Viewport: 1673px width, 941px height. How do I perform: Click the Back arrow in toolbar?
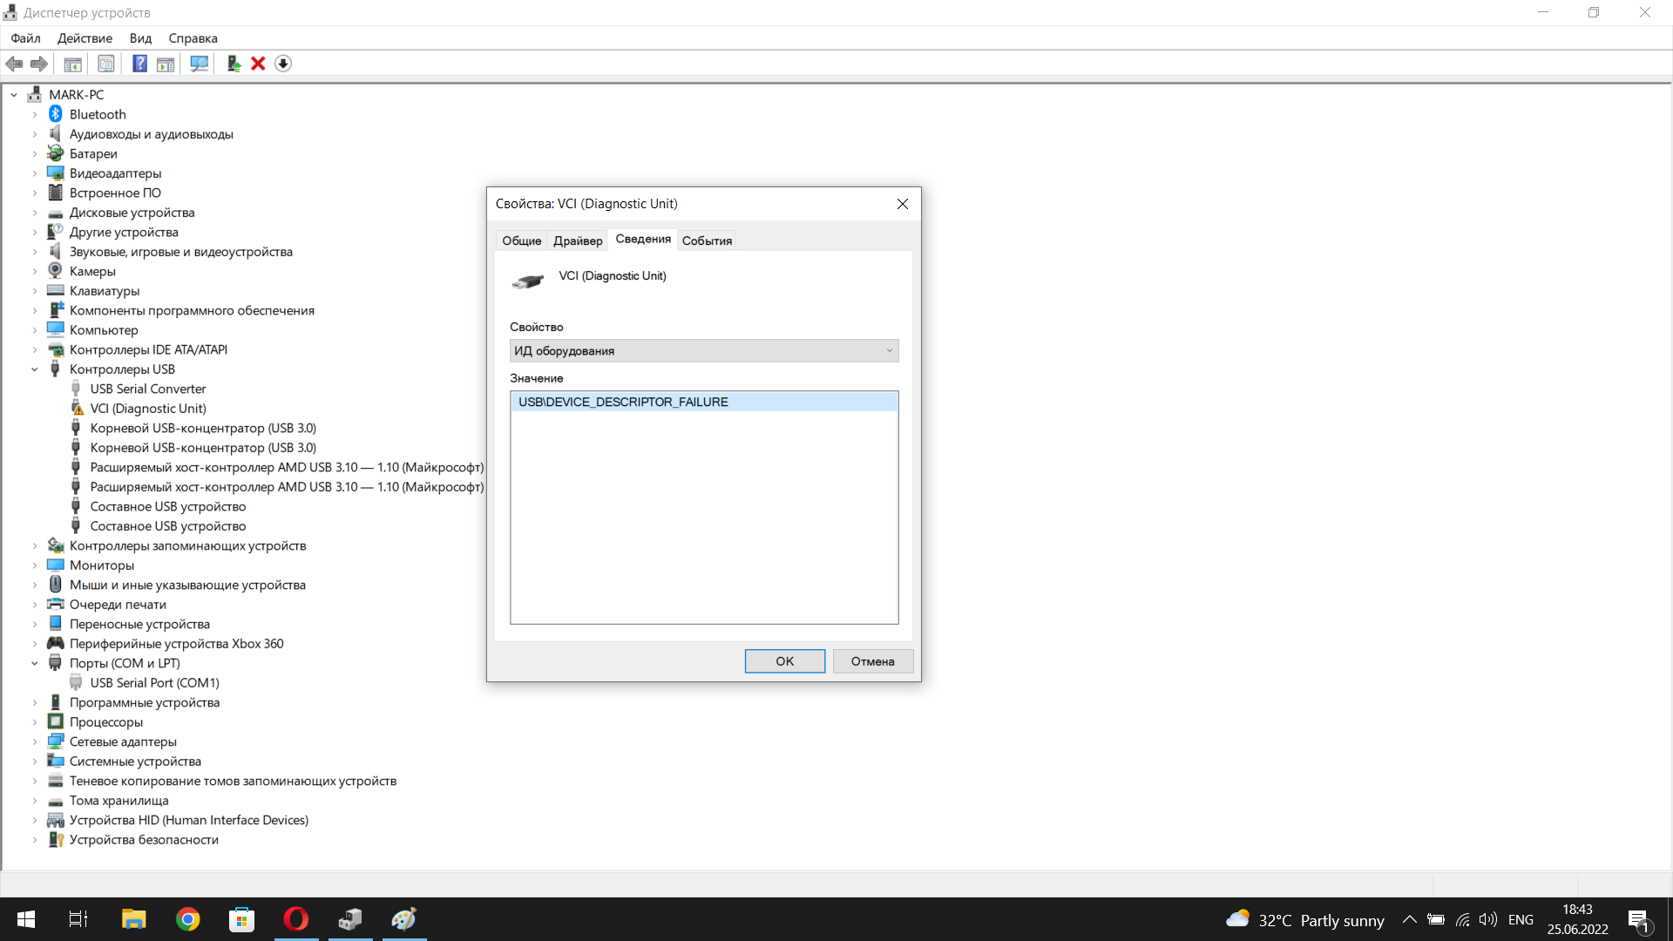point(15,64)
